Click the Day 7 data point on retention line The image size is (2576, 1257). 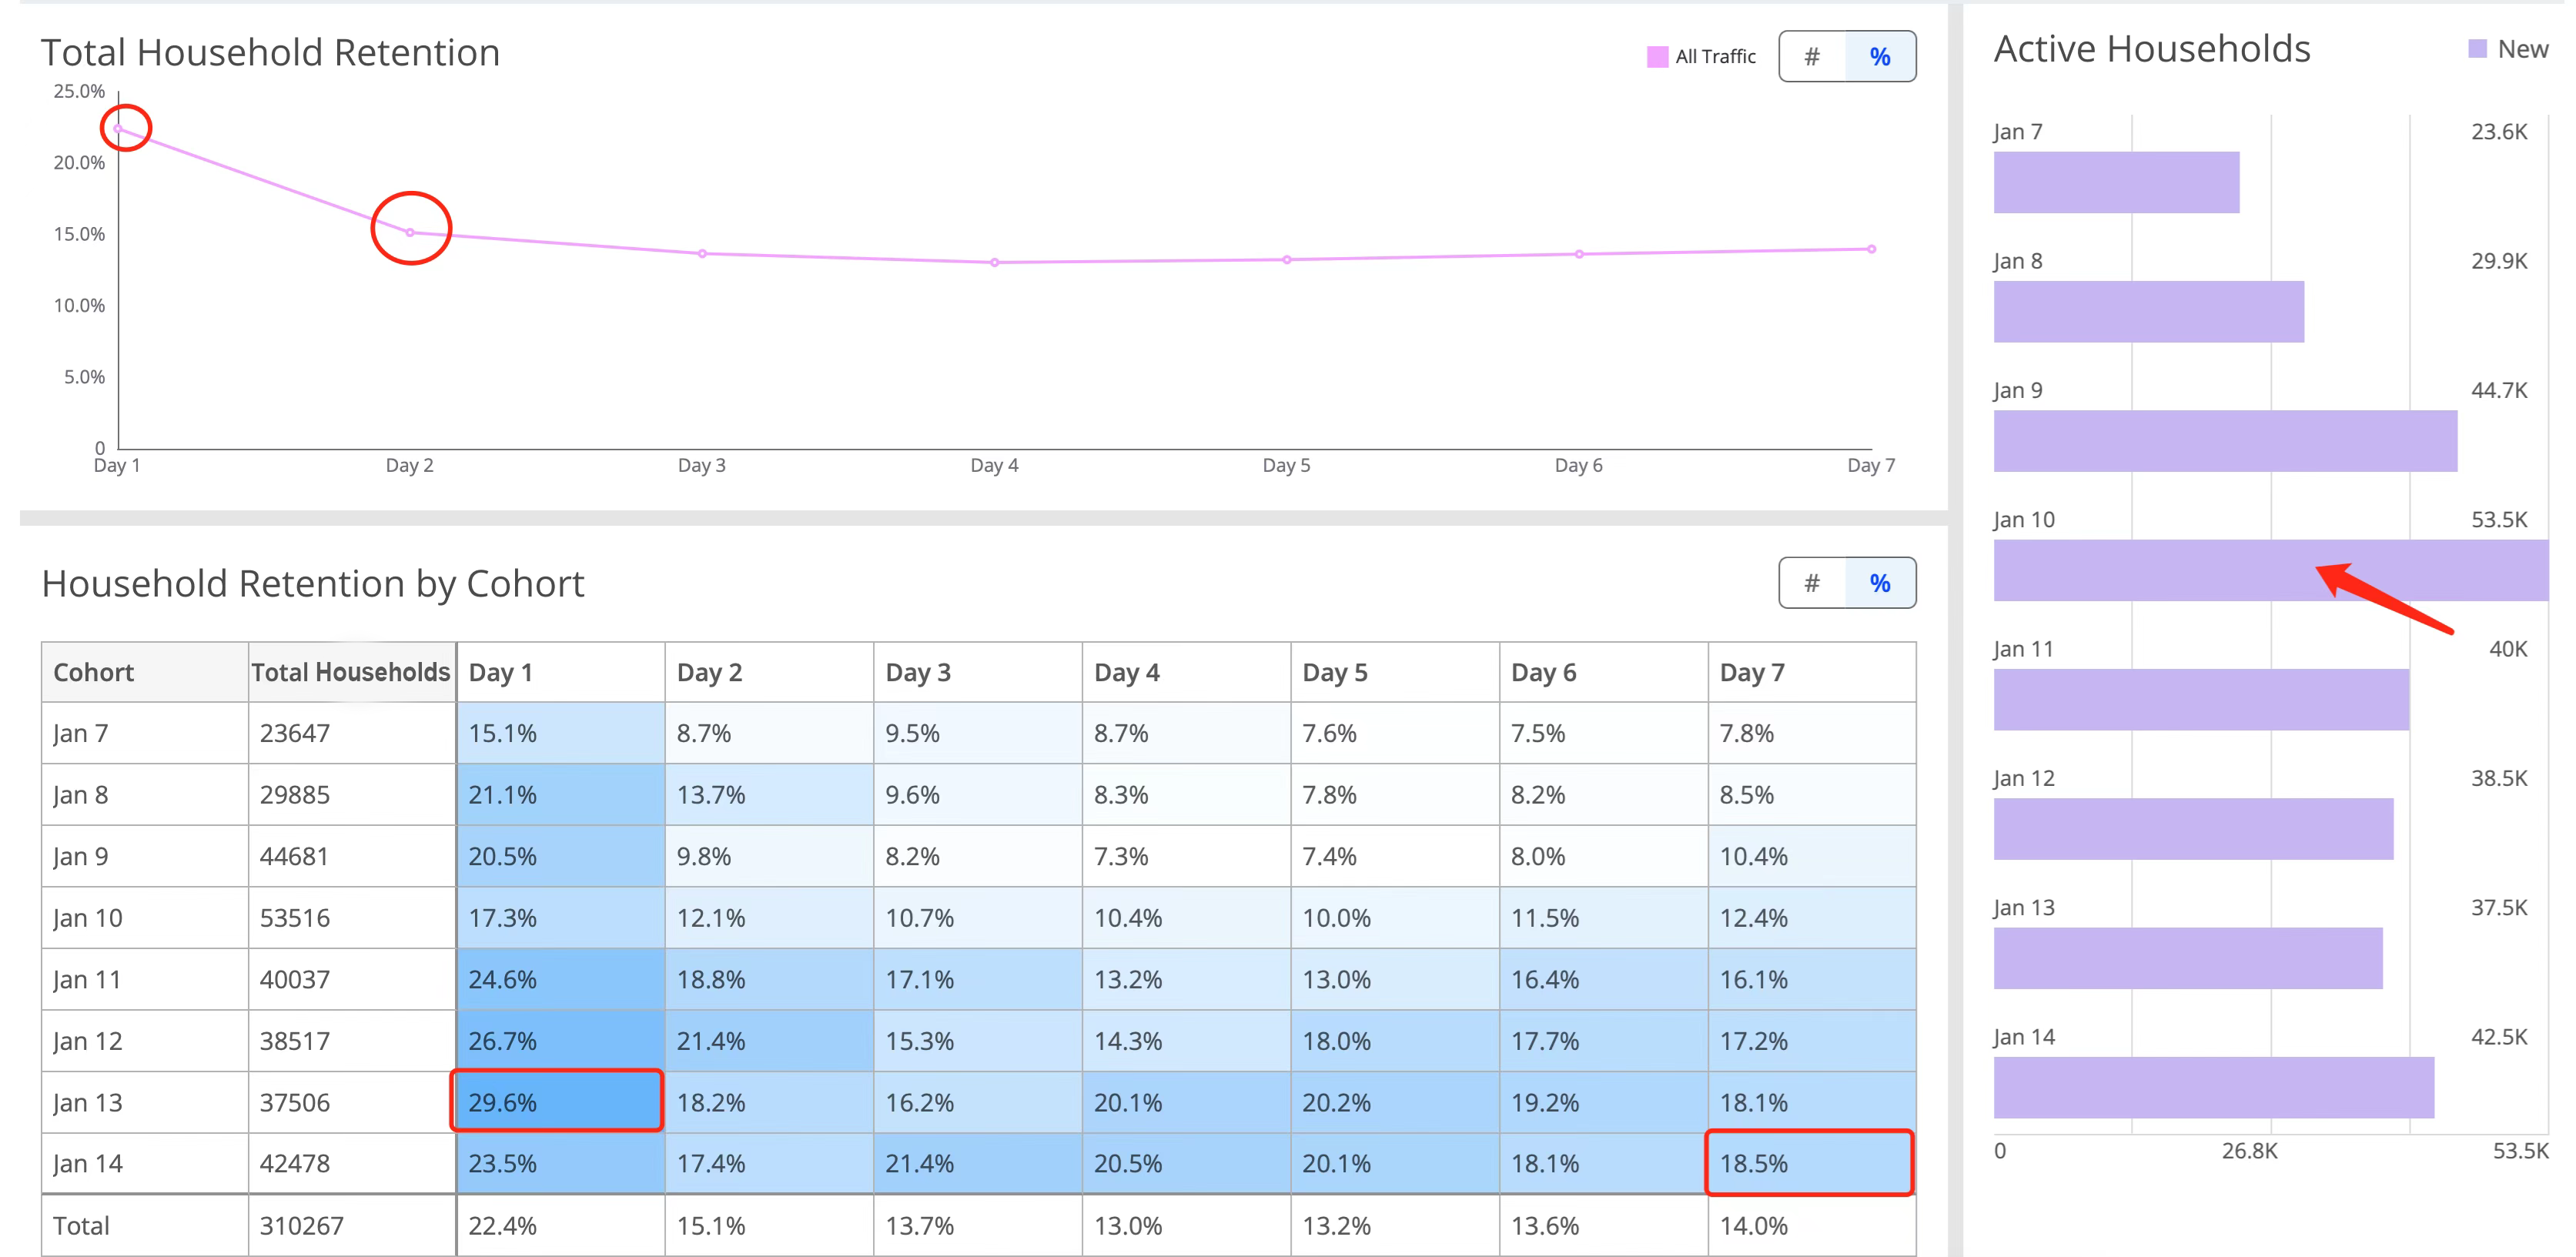1871,249
